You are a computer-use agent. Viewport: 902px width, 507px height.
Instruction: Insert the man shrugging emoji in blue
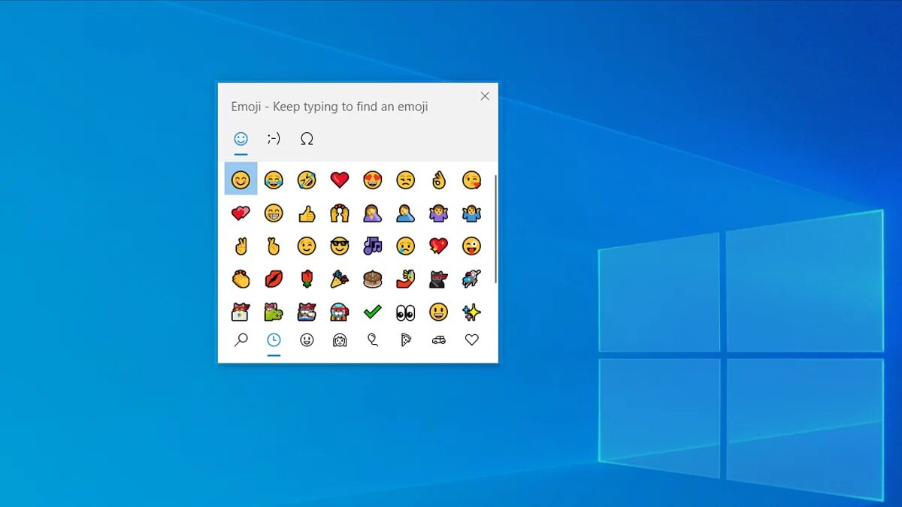471,213
